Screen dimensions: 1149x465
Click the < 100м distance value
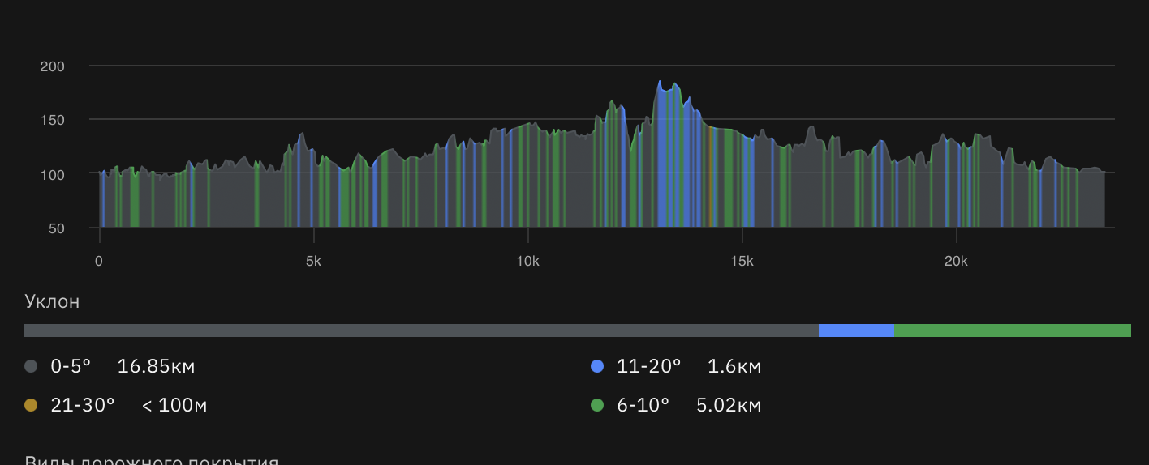point(174,405)
